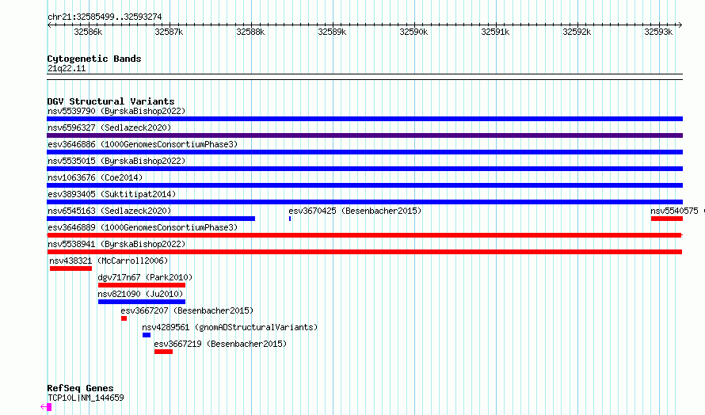Viewport: 705px width, 415px height.
Task: Click the red esv3646889 variant bar
Action: 364,235
